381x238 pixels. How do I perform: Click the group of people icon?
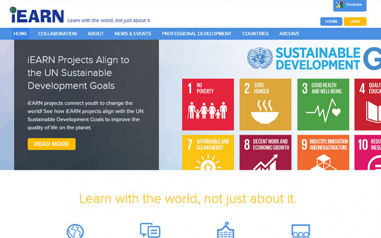pos(301,231)
